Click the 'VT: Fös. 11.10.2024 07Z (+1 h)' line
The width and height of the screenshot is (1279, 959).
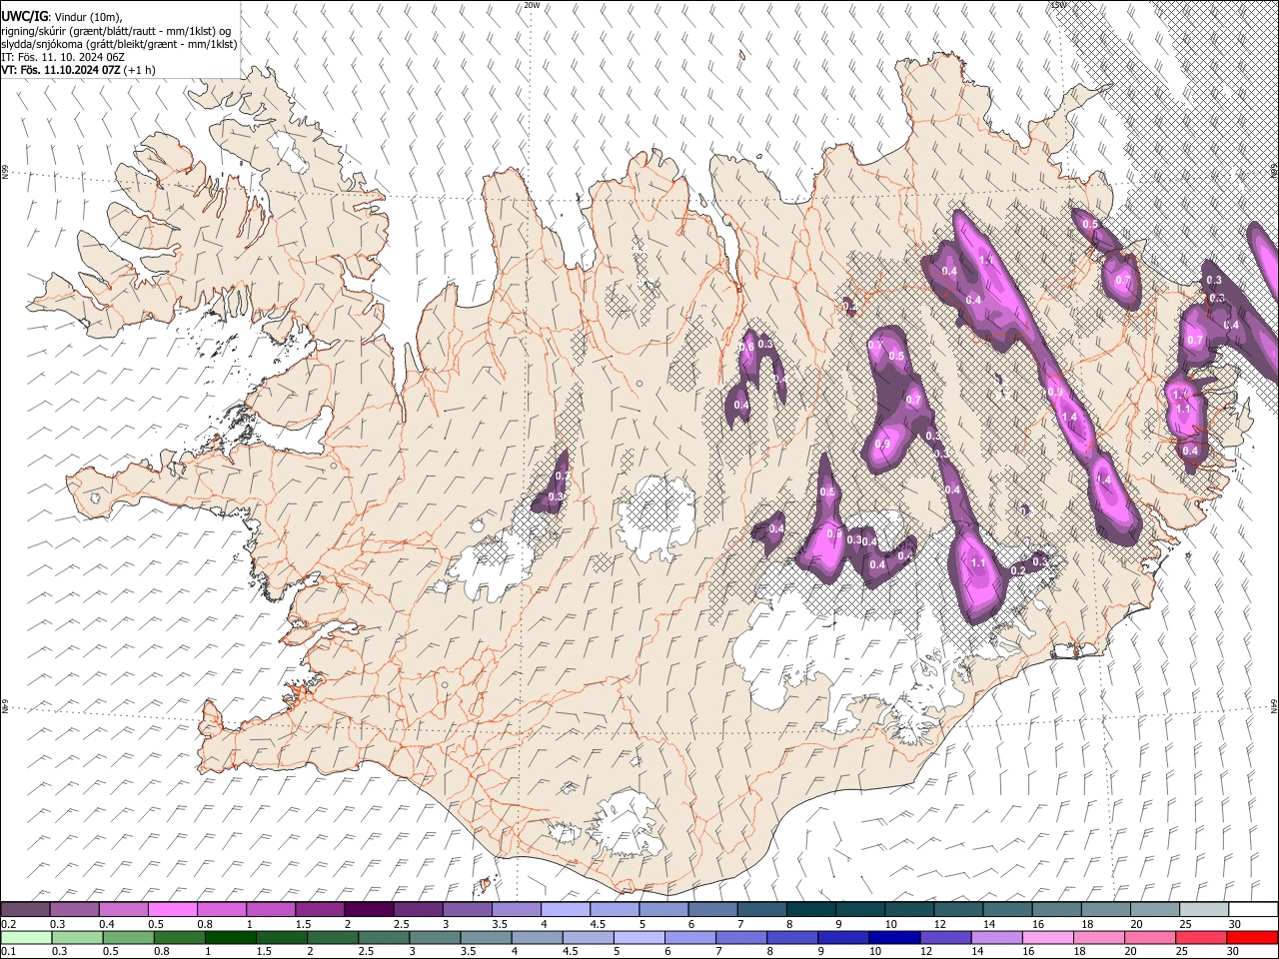click(x=78, y=70)
